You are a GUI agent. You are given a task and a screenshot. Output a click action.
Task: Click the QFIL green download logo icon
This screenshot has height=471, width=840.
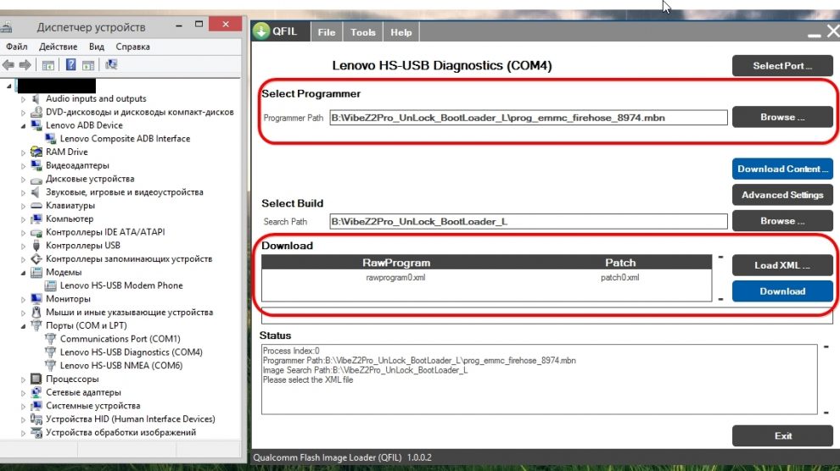tap(261, 32)
